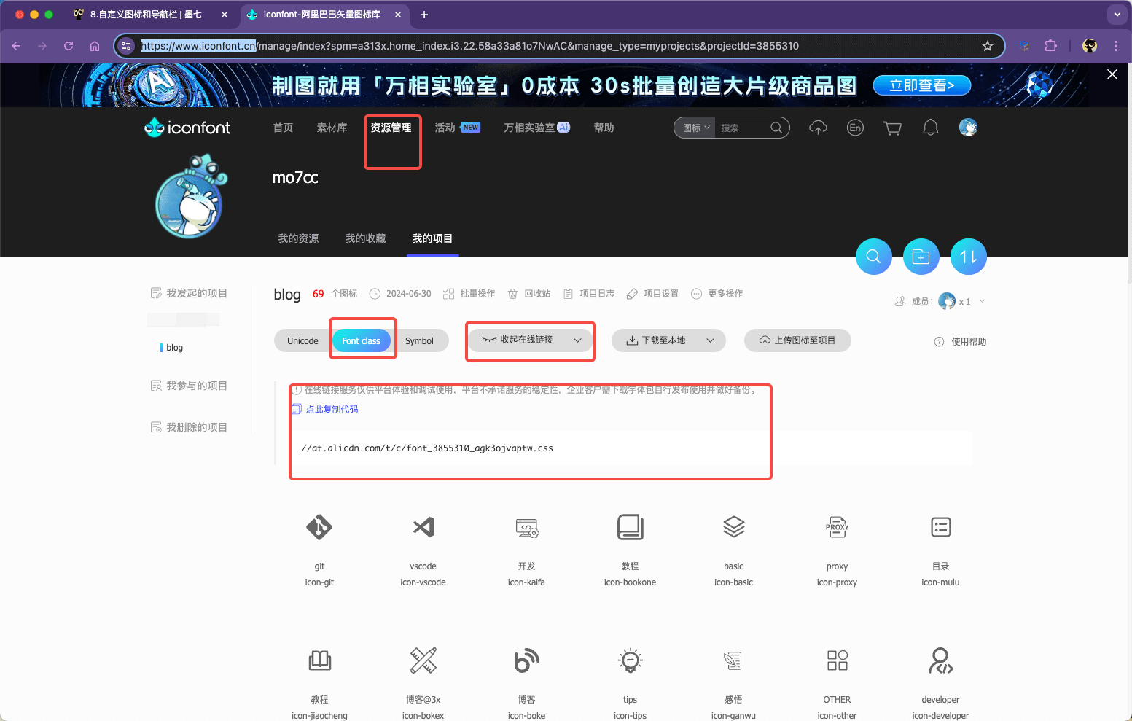Image resolution: width=1132 pixels, height=721 pixels.
Task: Click the blue sort order button
Action: point(969,257)
